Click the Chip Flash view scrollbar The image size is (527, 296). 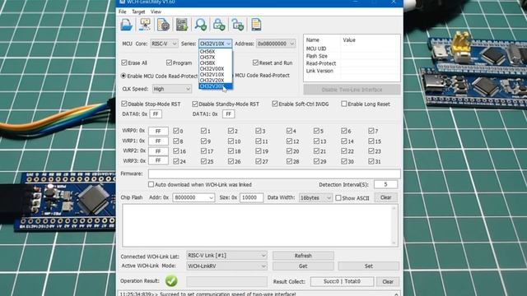coord(394,225)
